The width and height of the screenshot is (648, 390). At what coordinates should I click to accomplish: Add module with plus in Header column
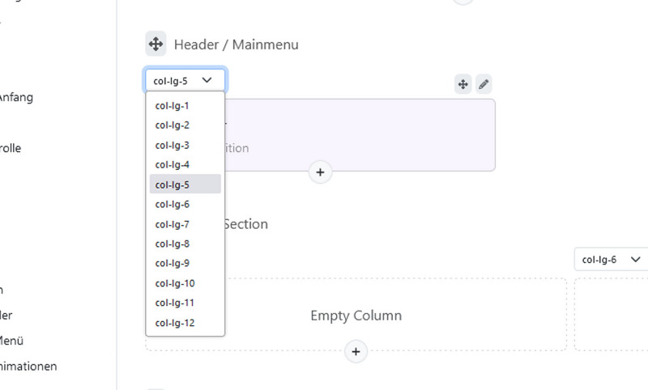(320, 172)
